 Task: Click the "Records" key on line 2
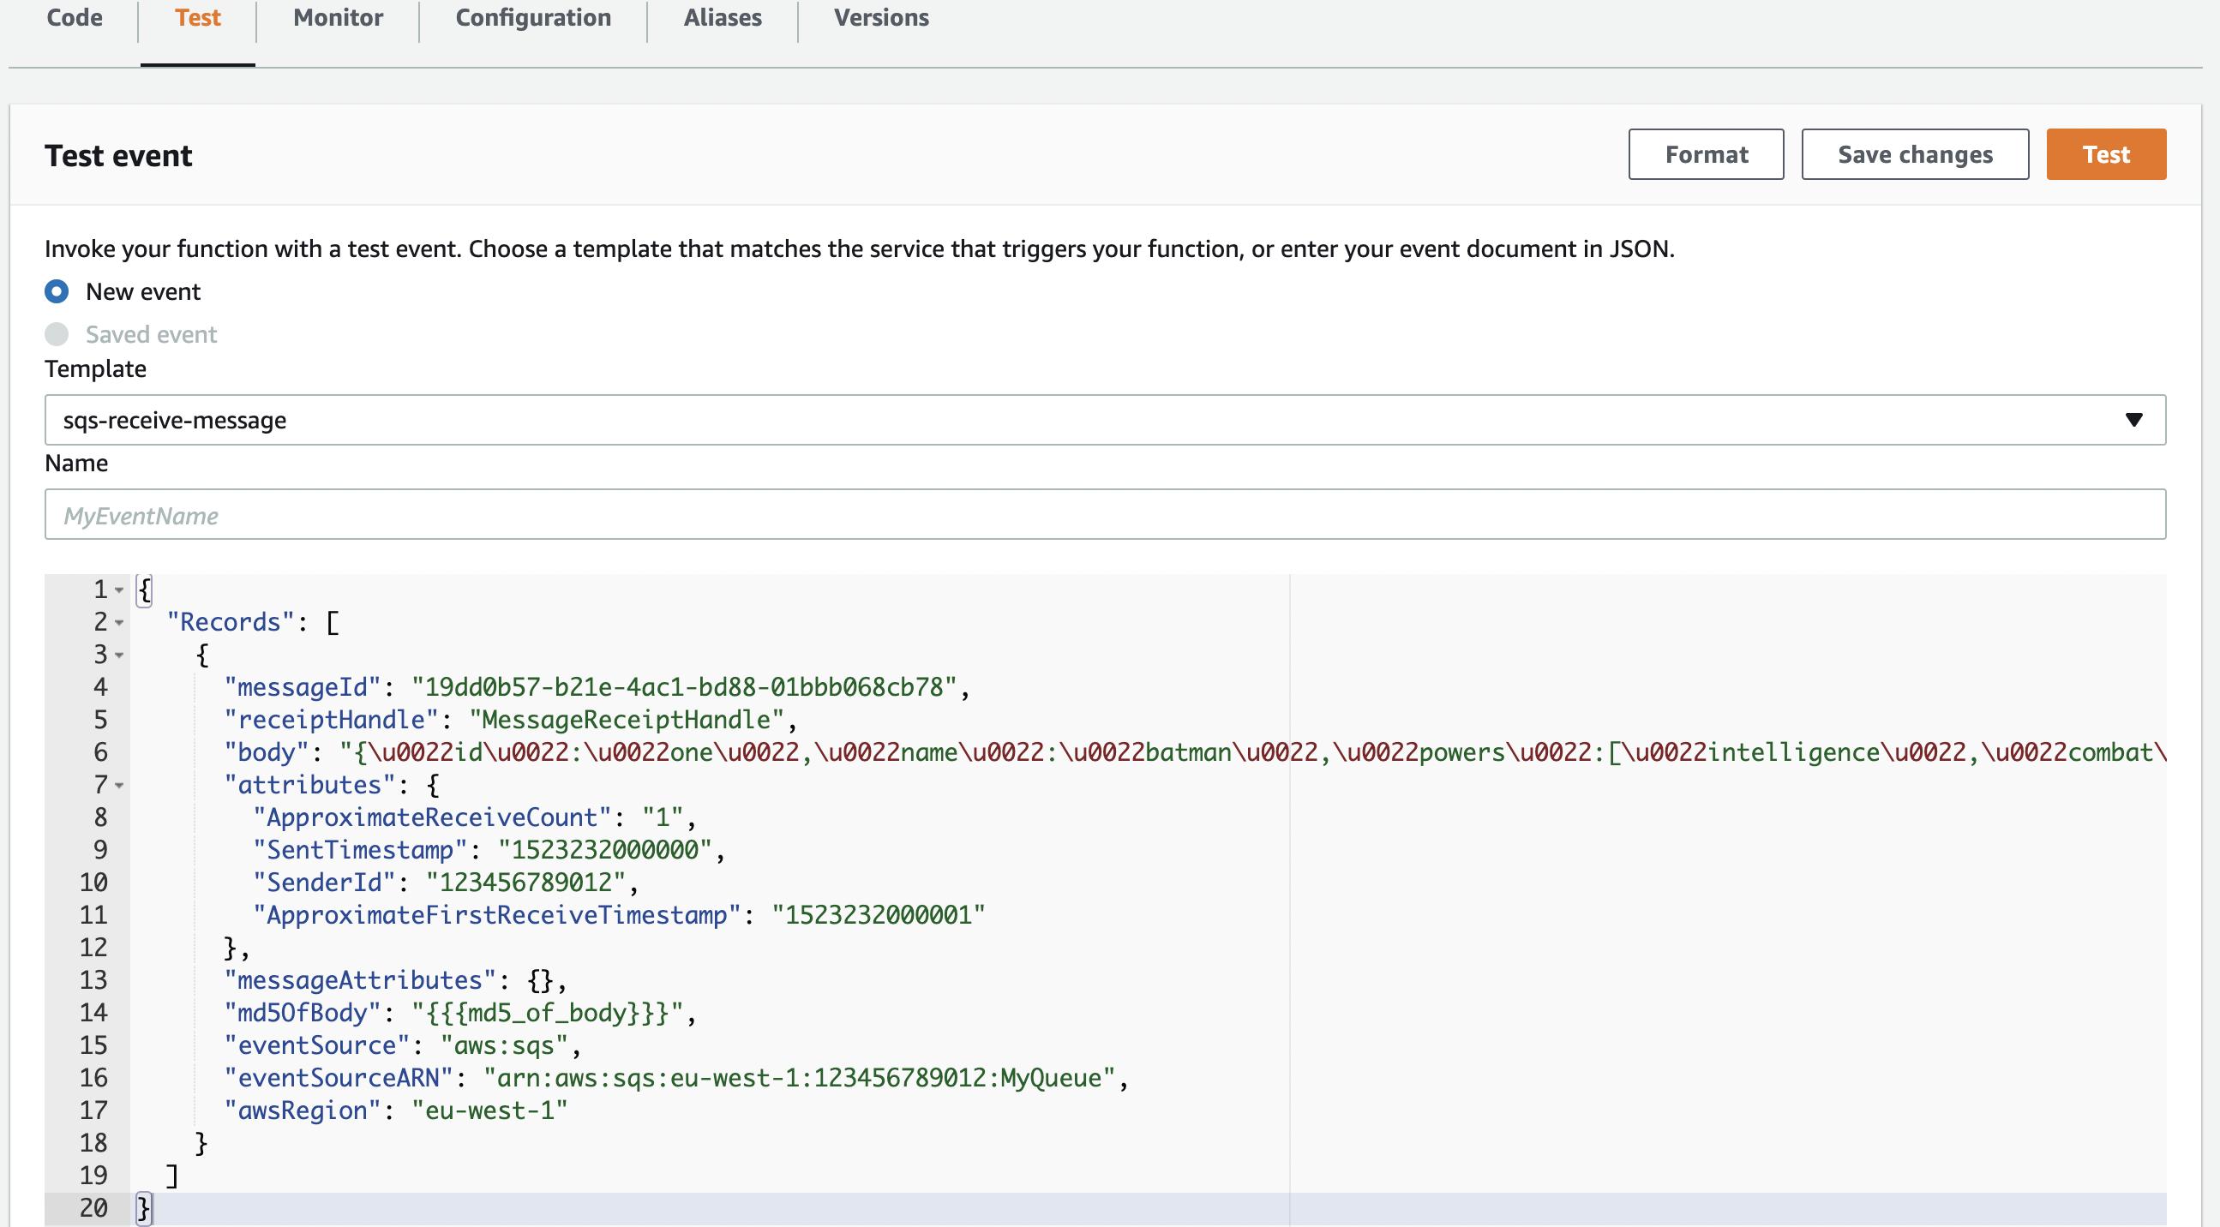[x=230, y=622]
